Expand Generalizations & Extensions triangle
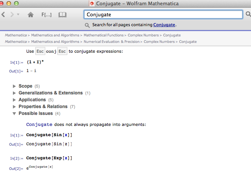This screenshot has height=179, width=251. [14, 93]
